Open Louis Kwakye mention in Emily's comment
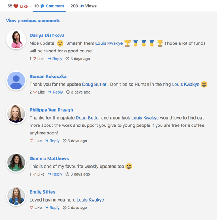This screenshot has height=220, width=217. pos(90,200)
